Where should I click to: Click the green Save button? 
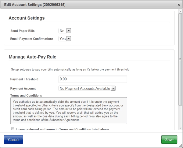pyautogui.click(x=169, y=139)
